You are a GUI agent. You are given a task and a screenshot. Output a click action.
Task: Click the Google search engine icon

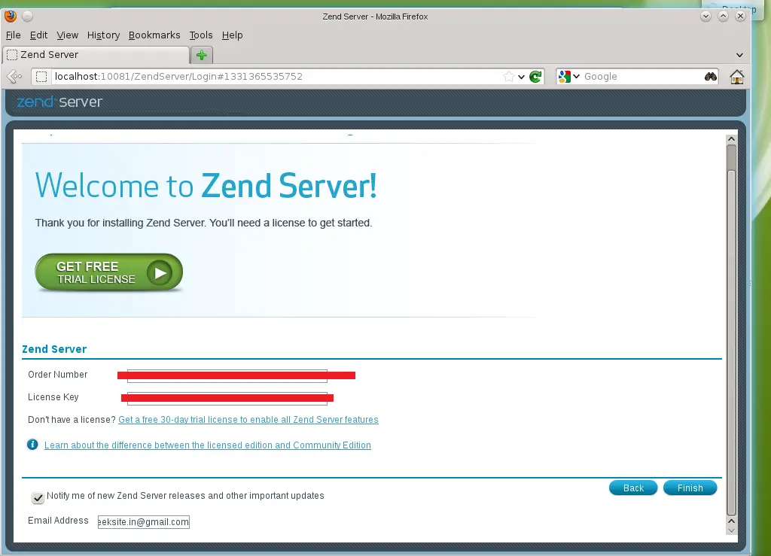tap(565, 77)
